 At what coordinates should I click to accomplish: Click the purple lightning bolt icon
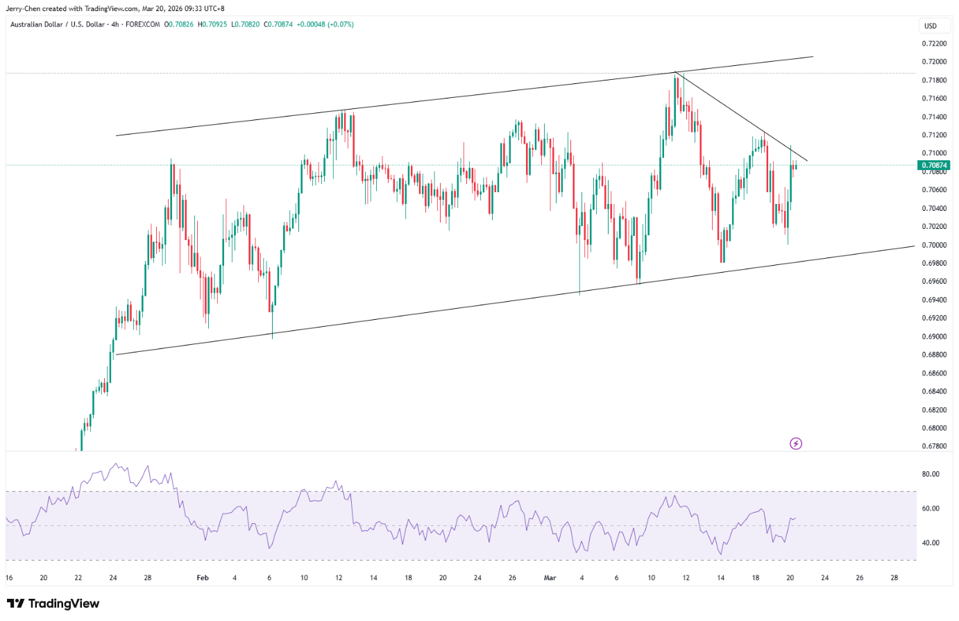[796, 443]
